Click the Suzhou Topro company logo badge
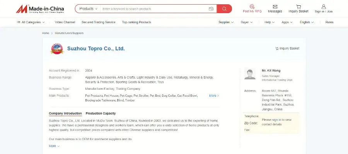This screenshot has height=154, width=348. point(57,49)
